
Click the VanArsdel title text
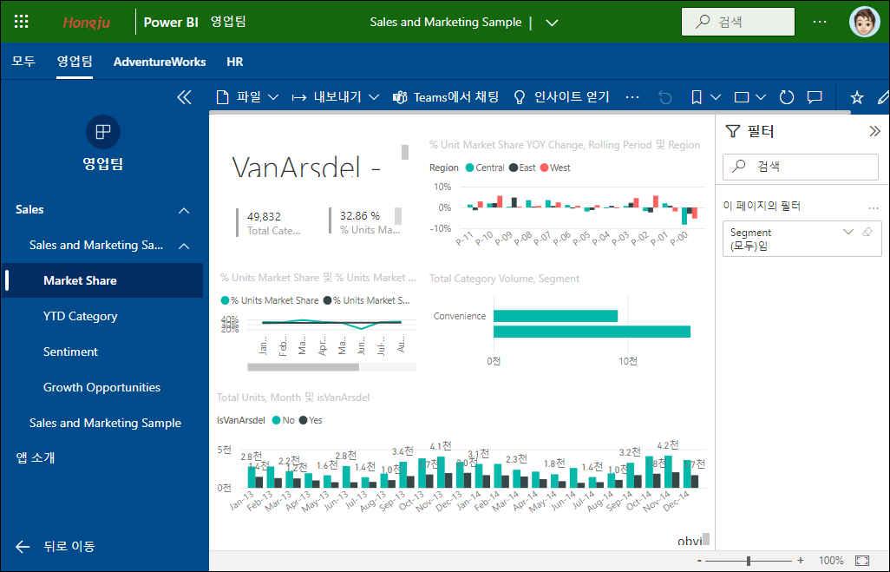pos(306,165)
